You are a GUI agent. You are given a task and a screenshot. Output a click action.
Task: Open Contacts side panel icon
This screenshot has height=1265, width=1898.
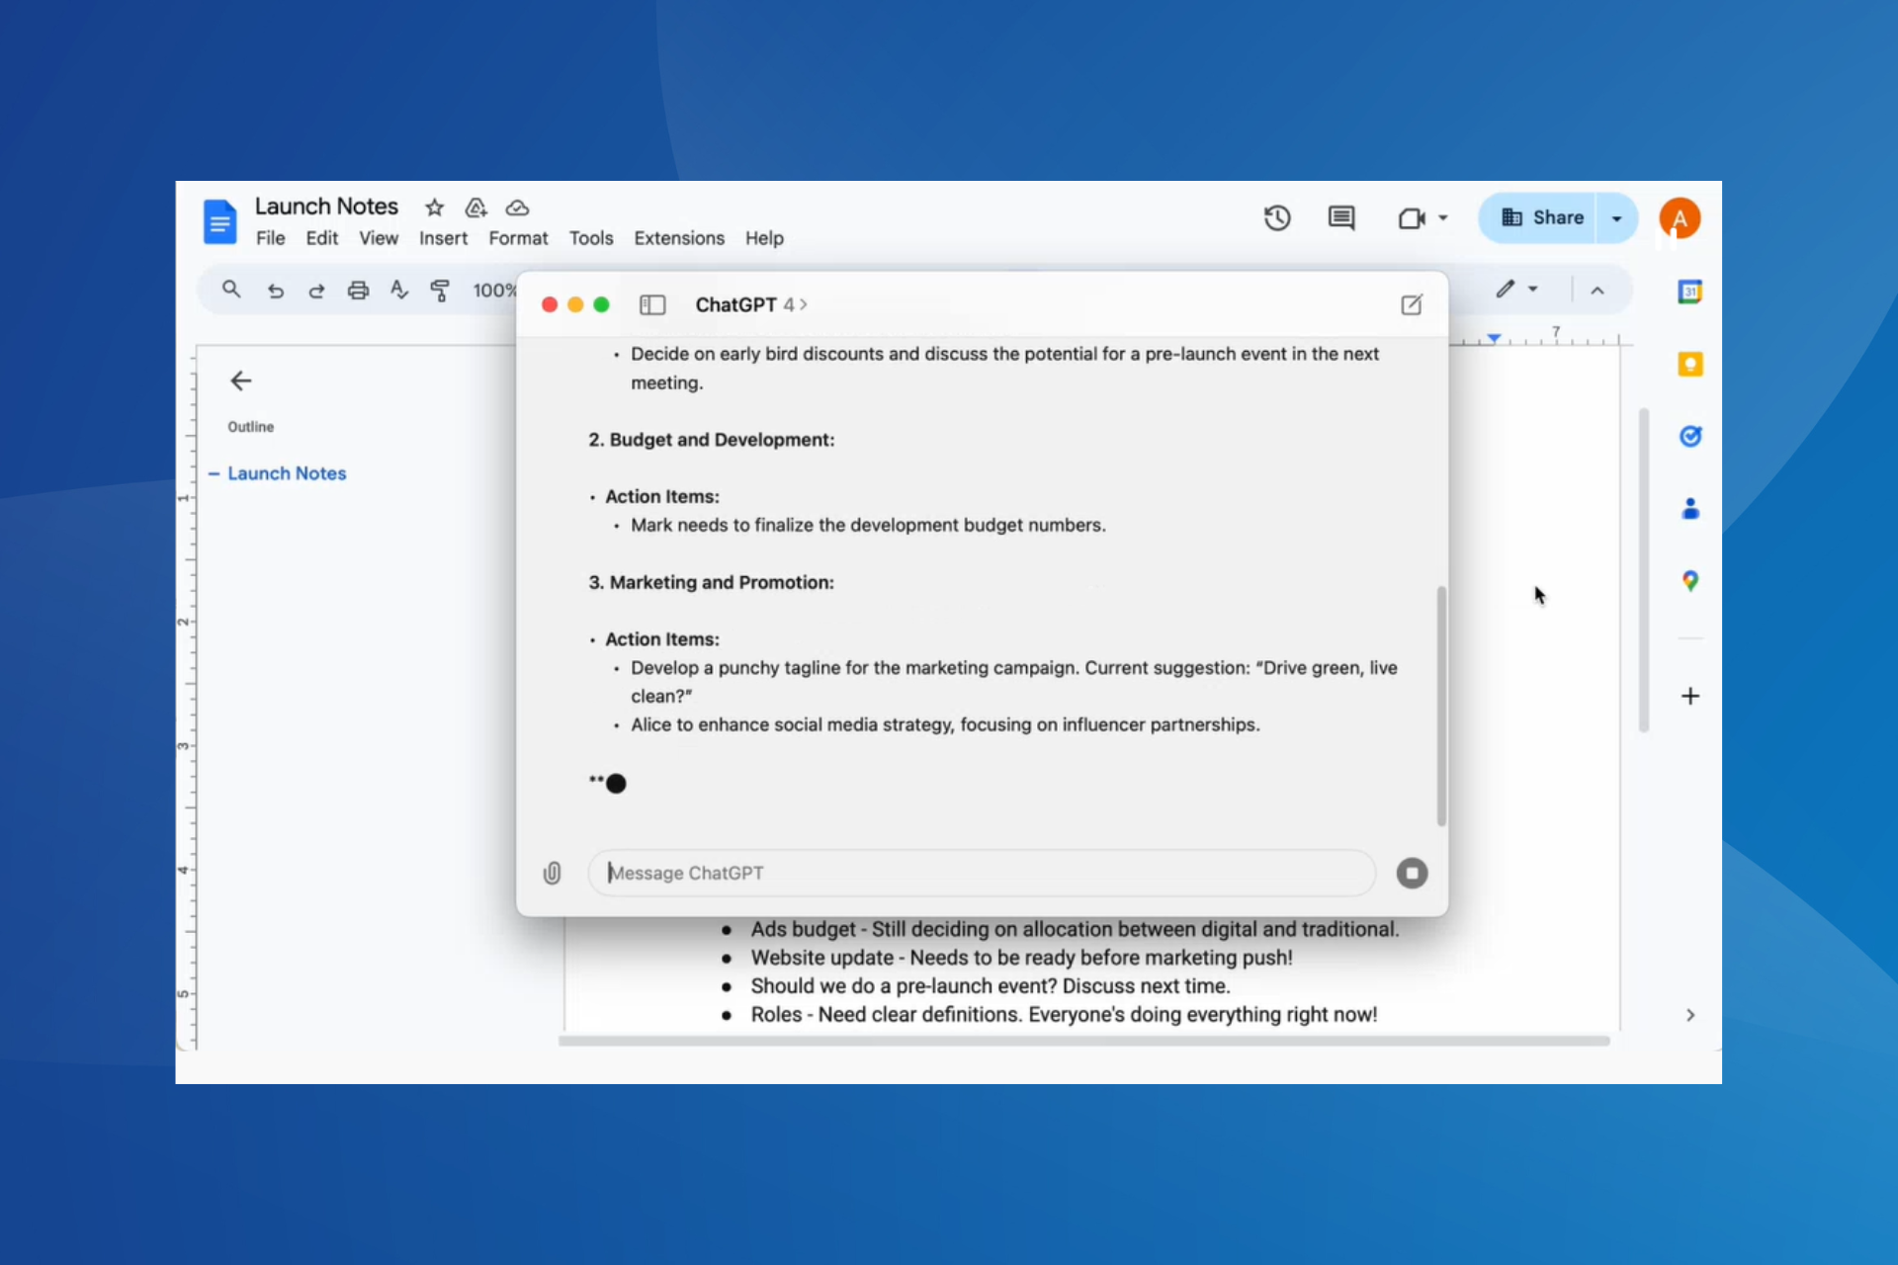pyautogui.click(x=1690, y=509)
